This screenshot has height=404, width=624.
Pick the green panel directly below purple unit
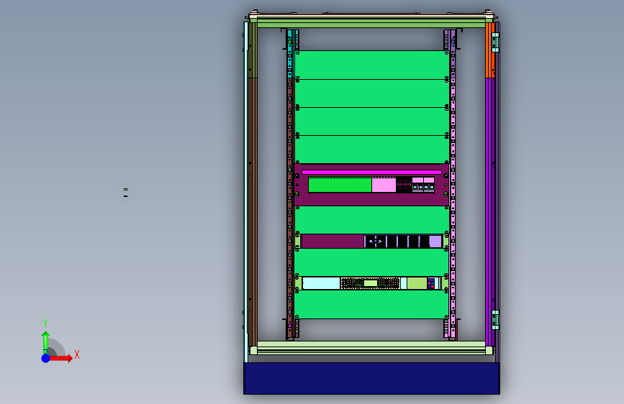(x=371, y=220)
